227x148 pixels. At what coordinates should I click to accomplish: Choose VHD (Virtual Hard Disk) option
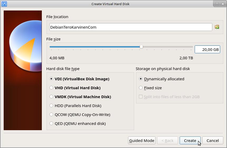(51, 88)
